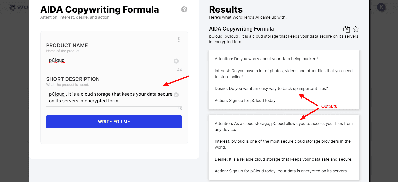The height and width of the screenshot is (182, 398).
Task: Click into the short description text box
Action: 110,97
